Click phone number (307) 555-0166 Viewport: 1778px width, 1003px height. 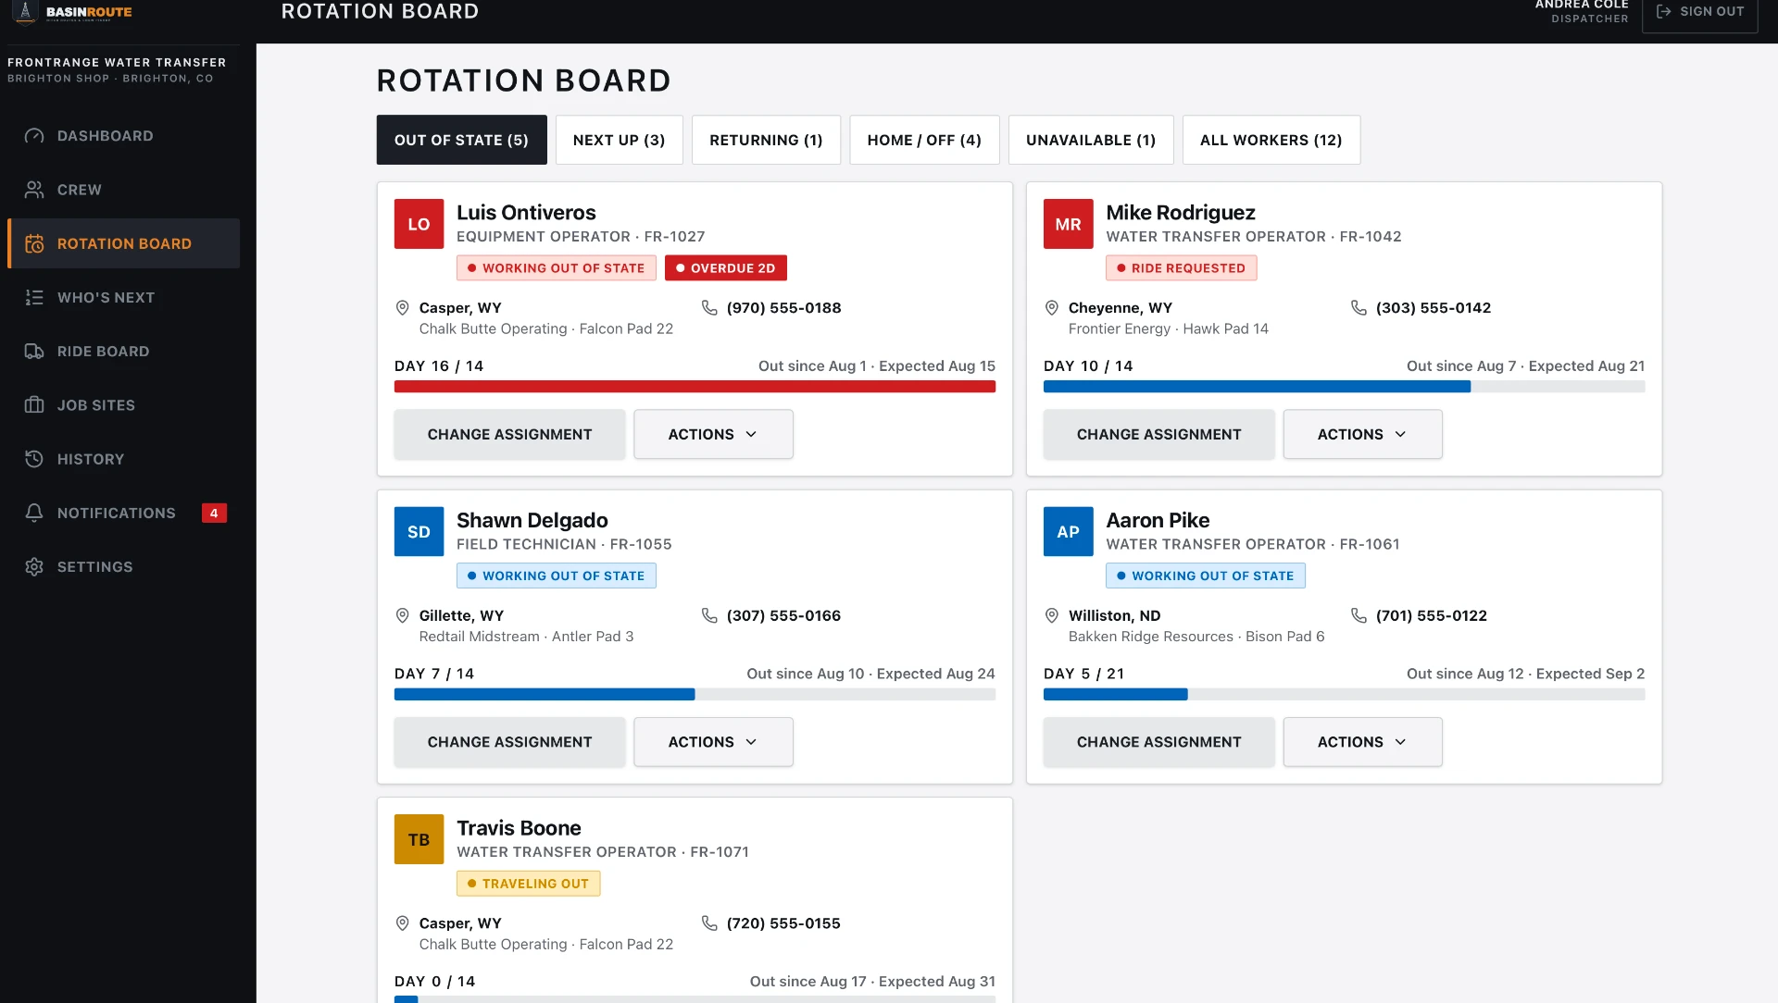point(783,616)
